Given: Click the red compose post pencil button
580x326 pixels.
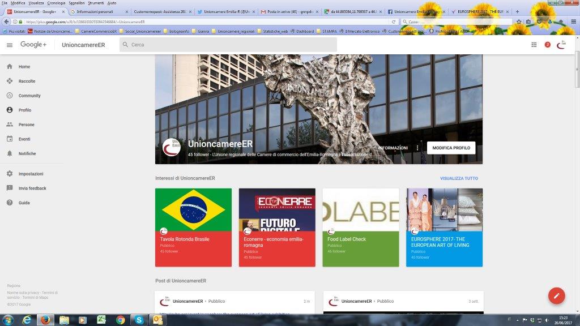Looking at the screenshot, I should (x=556, y=295).
